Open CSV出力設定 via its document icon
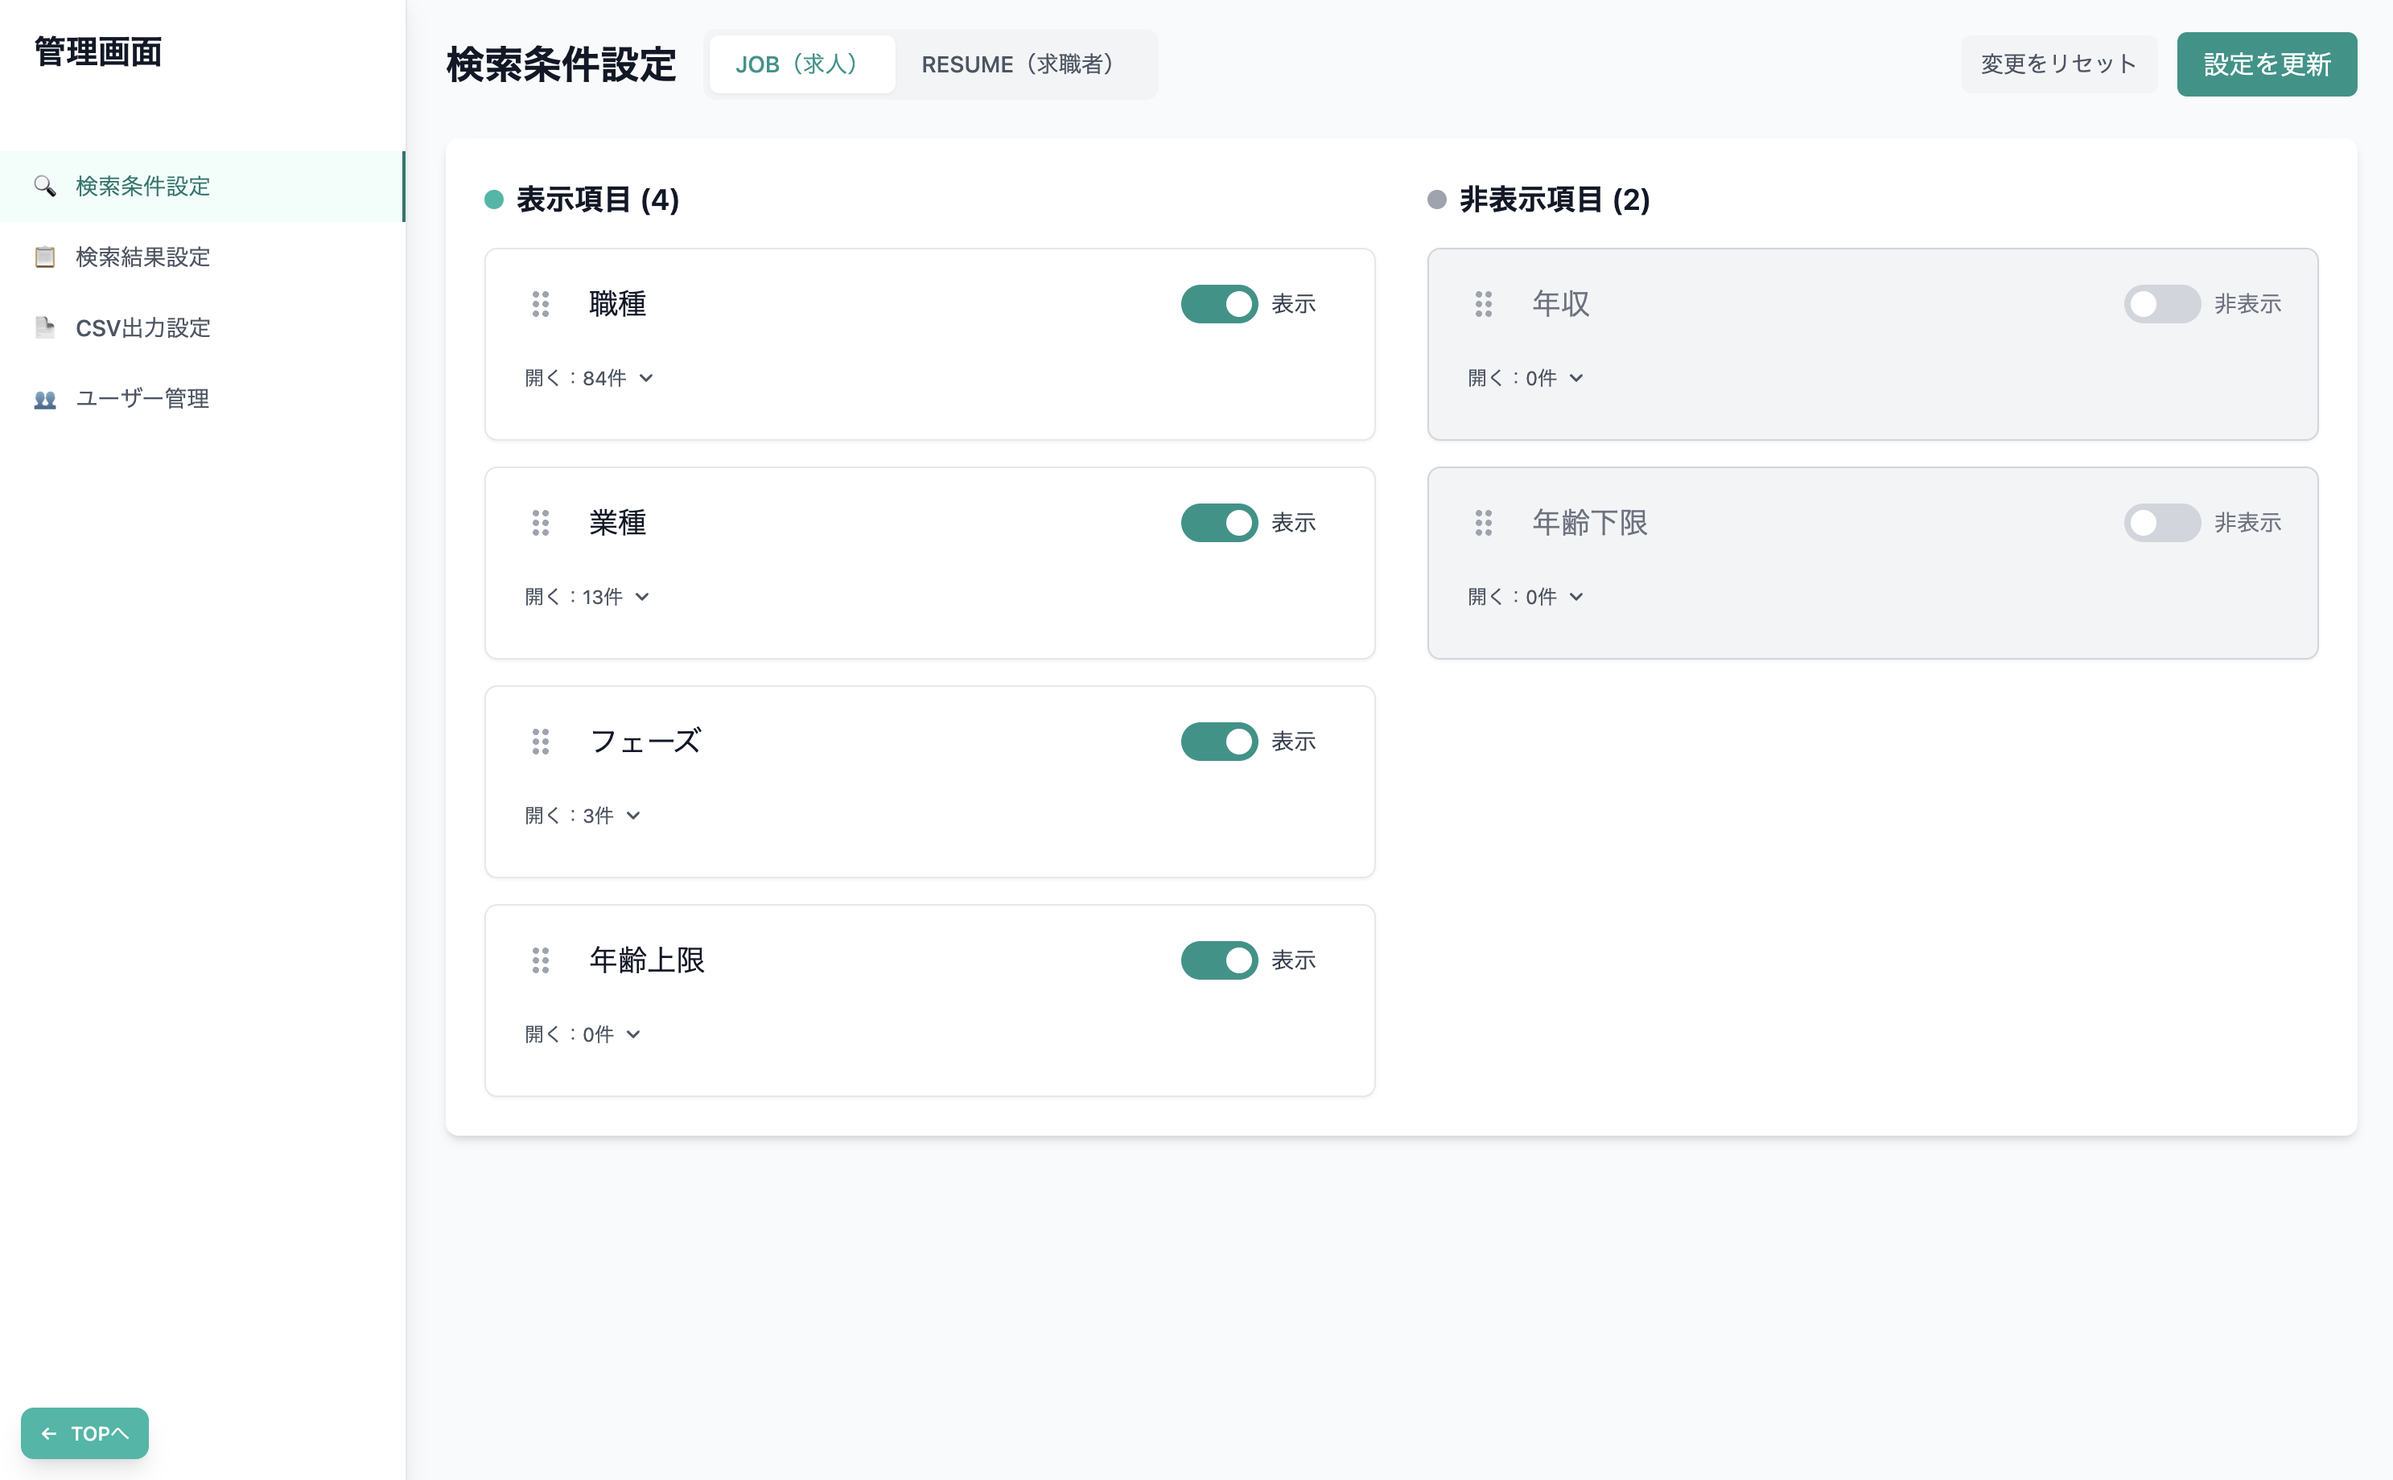The width and height of the screenshot is (2393, 1480). click(45, 327)
